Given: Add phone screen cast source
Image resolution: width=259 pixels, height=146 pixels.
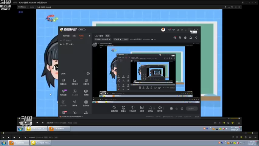Looking at the screenshot, I should pos(133,109).
